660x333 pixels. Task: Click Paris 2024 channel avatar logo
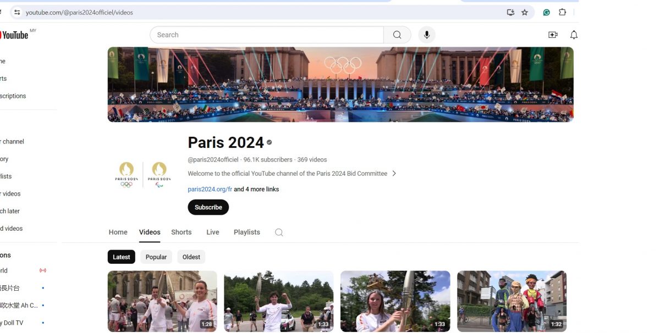point(143,174)
